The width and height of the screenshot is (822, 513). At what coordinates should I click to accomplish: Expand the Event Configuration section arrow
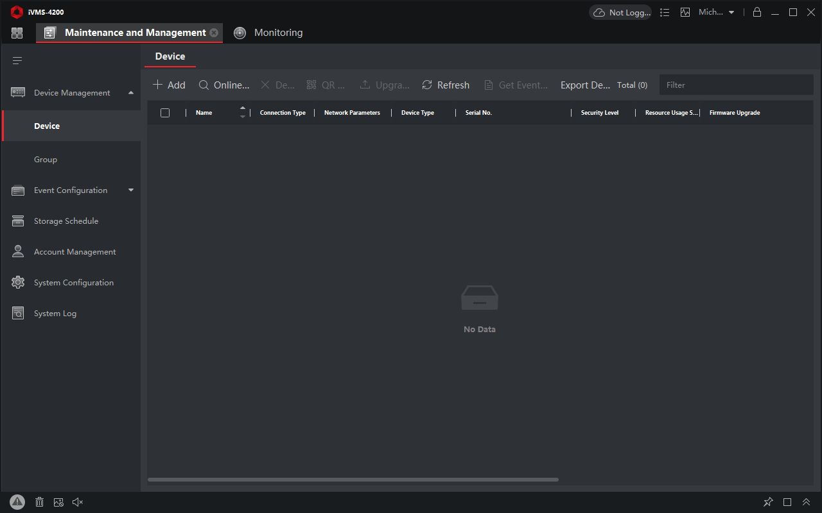(131, 190)
